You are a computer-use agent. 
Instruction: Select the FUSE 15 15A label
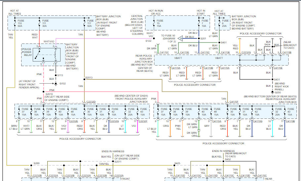coord(160,23)
